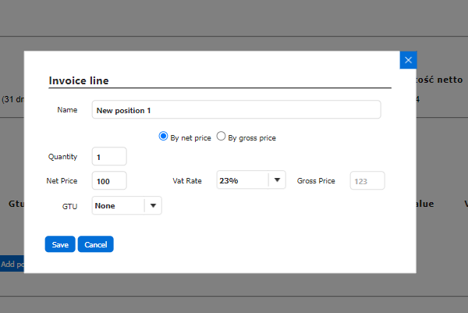
Task: Select the By gross price radio button
Action: click(222, 137)
